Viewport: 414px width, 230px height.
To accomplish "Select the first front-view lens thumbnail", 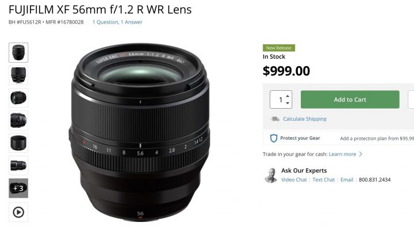I will pos(18,52).
